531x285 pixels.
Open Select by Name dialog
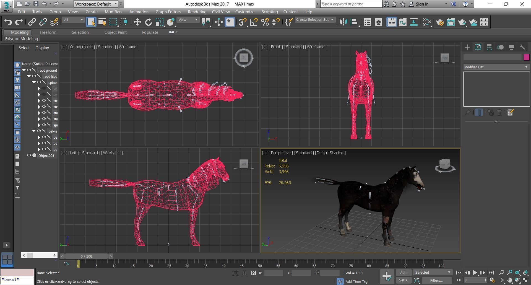point(102,22)
